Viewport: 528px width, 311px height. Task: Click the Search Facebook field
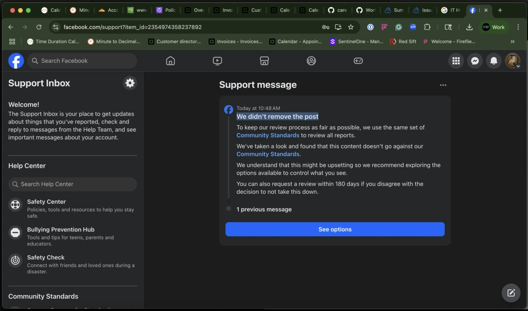click(x=82, y=61)
